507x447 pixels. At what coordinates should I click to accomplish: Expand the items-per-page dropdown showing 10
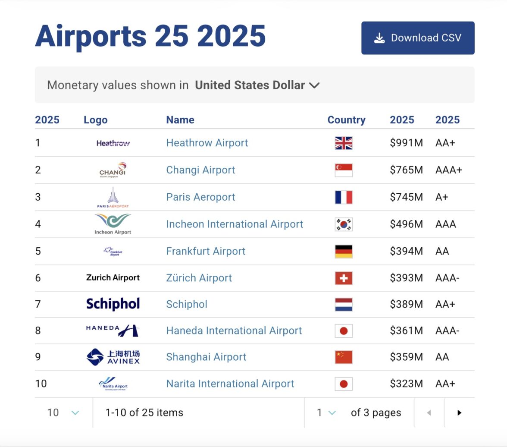(x=63, y=412)
